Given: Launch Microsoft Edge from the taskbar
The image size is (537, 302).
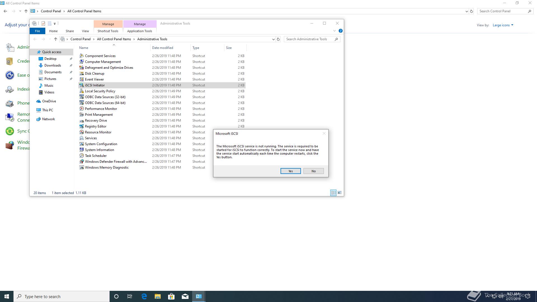Looking at the screenshot, I should [x=144, y=296].
